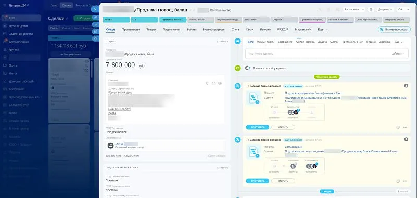Image resolution: width=417 pixels, height=198 pixels.
Task: Click edit pencil beside Сделки heading
Action: [x=67, y=19]
